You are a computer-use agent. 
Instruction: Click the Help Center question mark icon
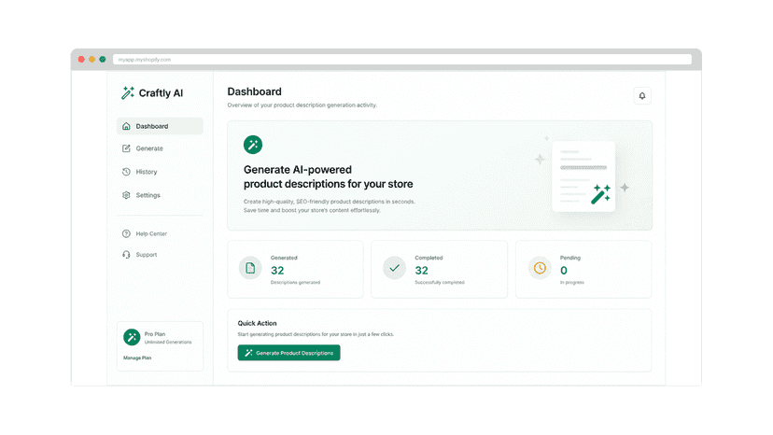point(126,233)
